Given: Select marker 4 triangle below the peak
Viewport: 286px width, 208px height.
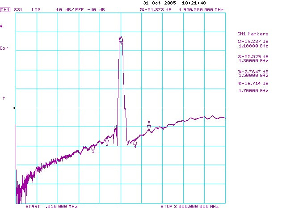Looking at the screenshot, I should pyautogui.click(x=135, y=143).
